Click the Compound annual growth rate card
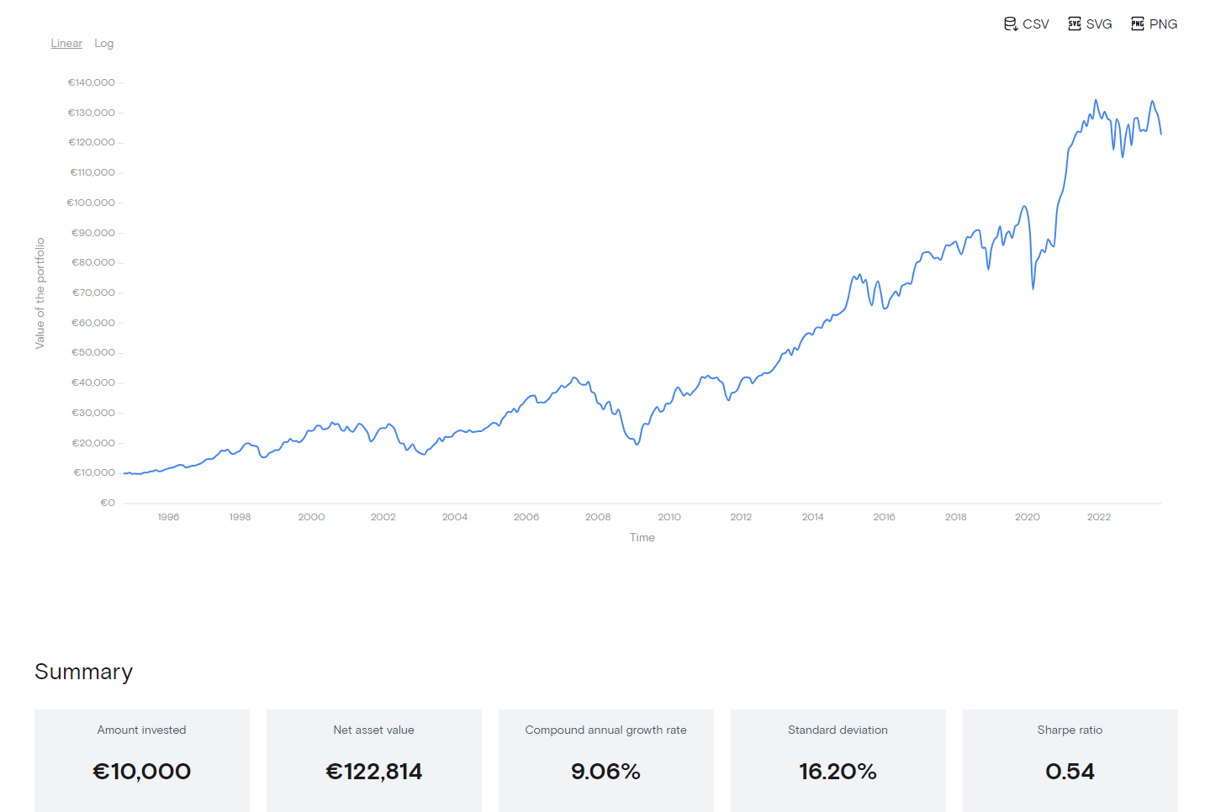Image resolution: width=1205 pixels, height=812 pixels. 606,760
